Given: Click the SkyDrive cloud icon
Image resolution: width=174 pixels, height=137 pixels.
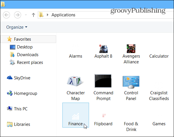Looking at the screenshot, I should point(10,78).
